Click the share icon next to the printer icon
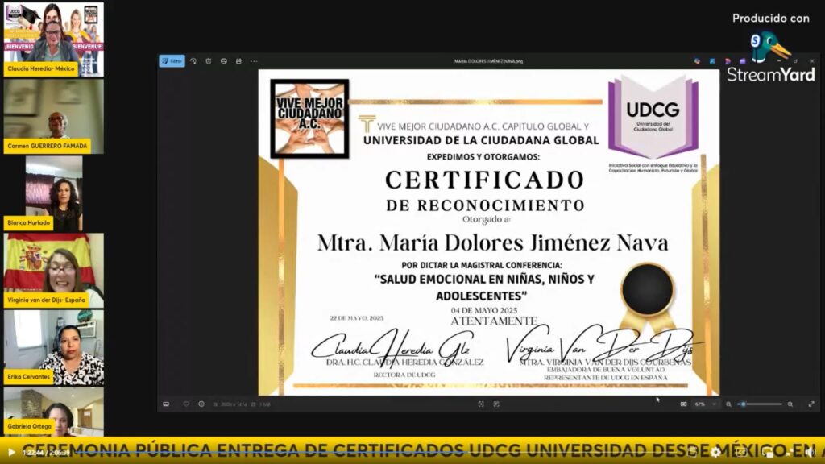825x464 pixels. click(x=238, y=61)
